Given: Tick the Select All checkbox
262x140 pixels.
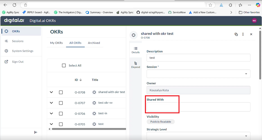Looking at the screenshot, I should coord(64,66).
